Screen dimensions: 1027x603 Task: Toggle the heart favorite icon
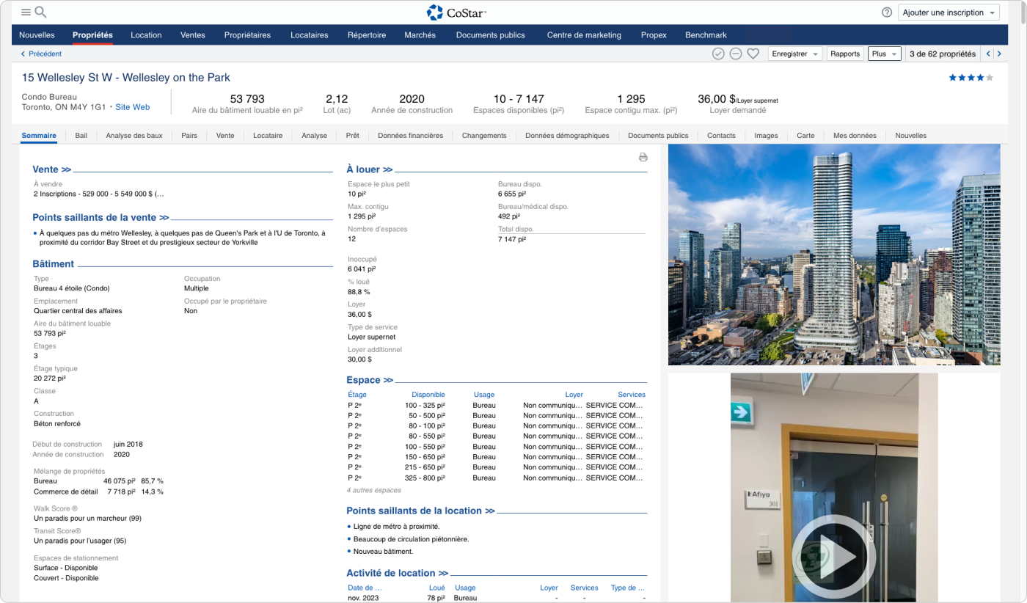753,54
